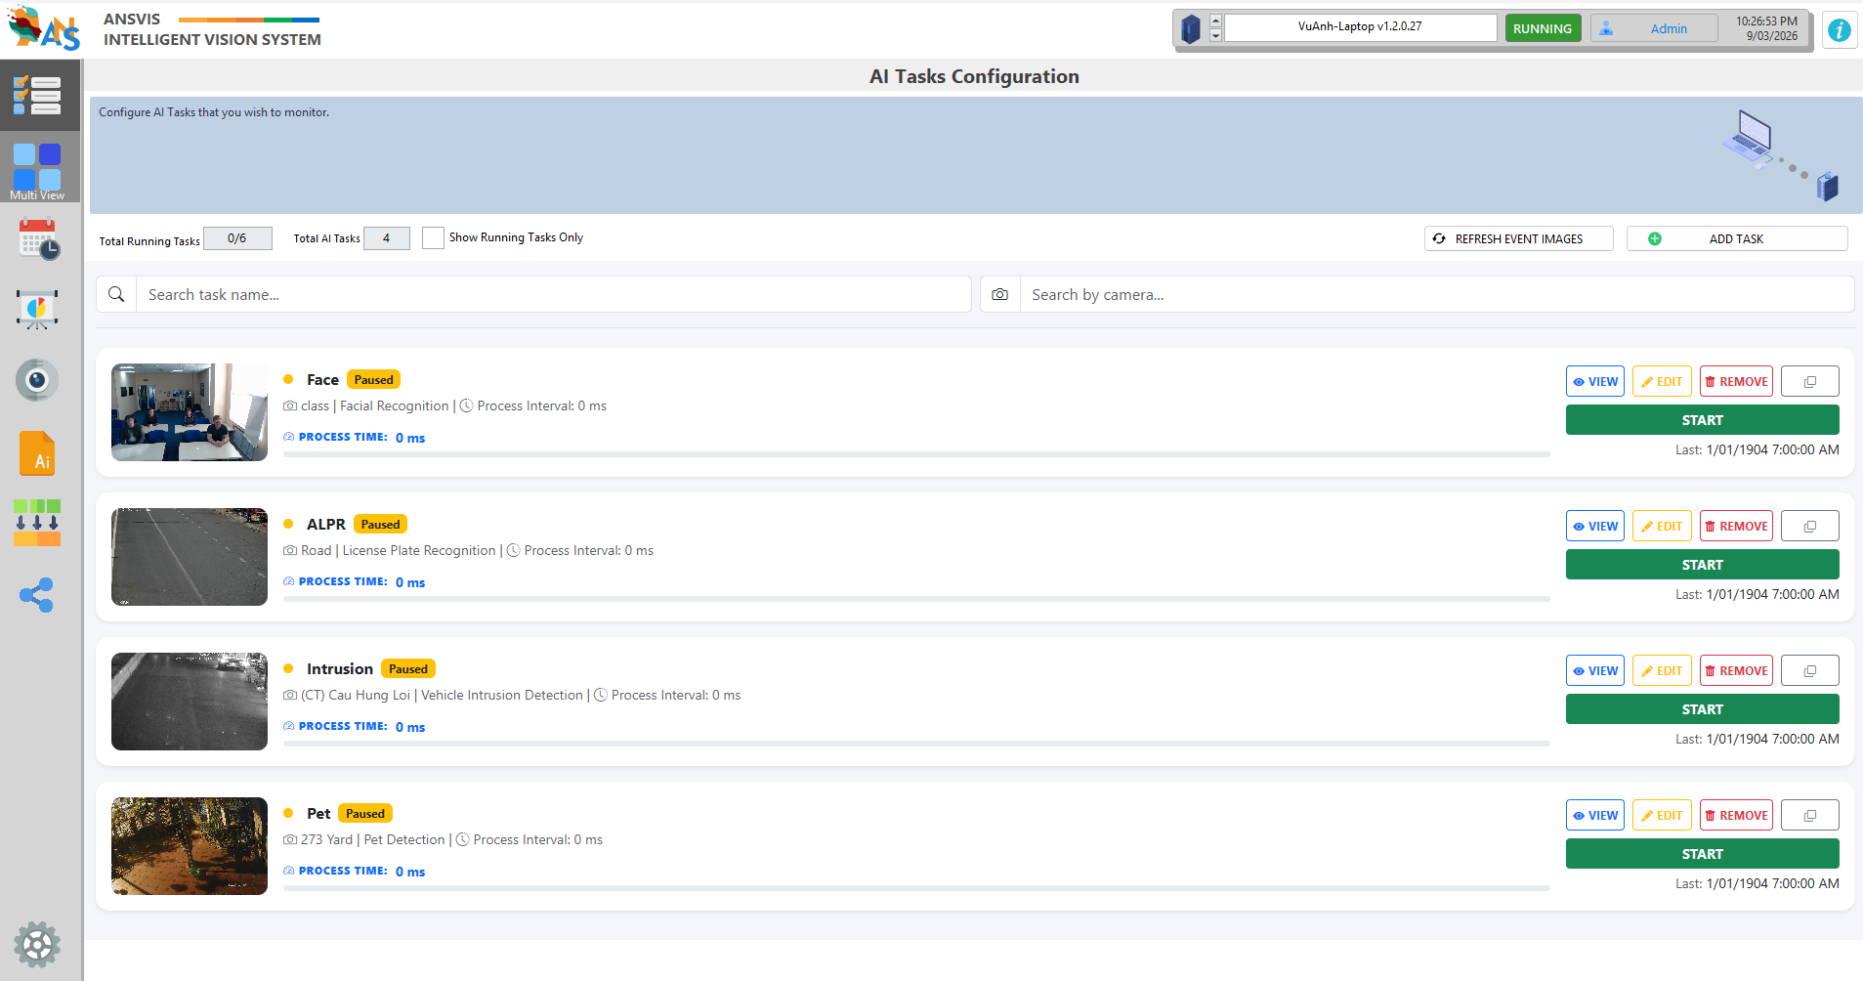Remove the Intrusion task
This screenshot has width=1863, height=981.
click(1735, 671)
